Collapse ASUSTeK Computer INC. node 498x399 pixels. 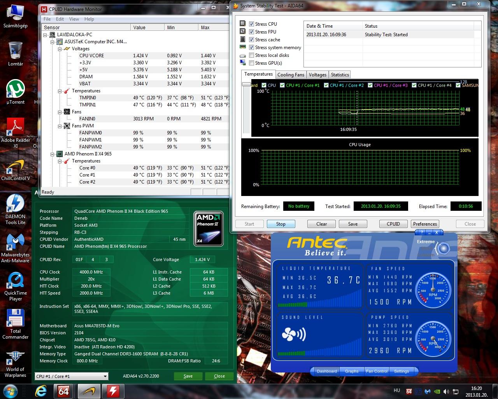(x=53, y=42)
